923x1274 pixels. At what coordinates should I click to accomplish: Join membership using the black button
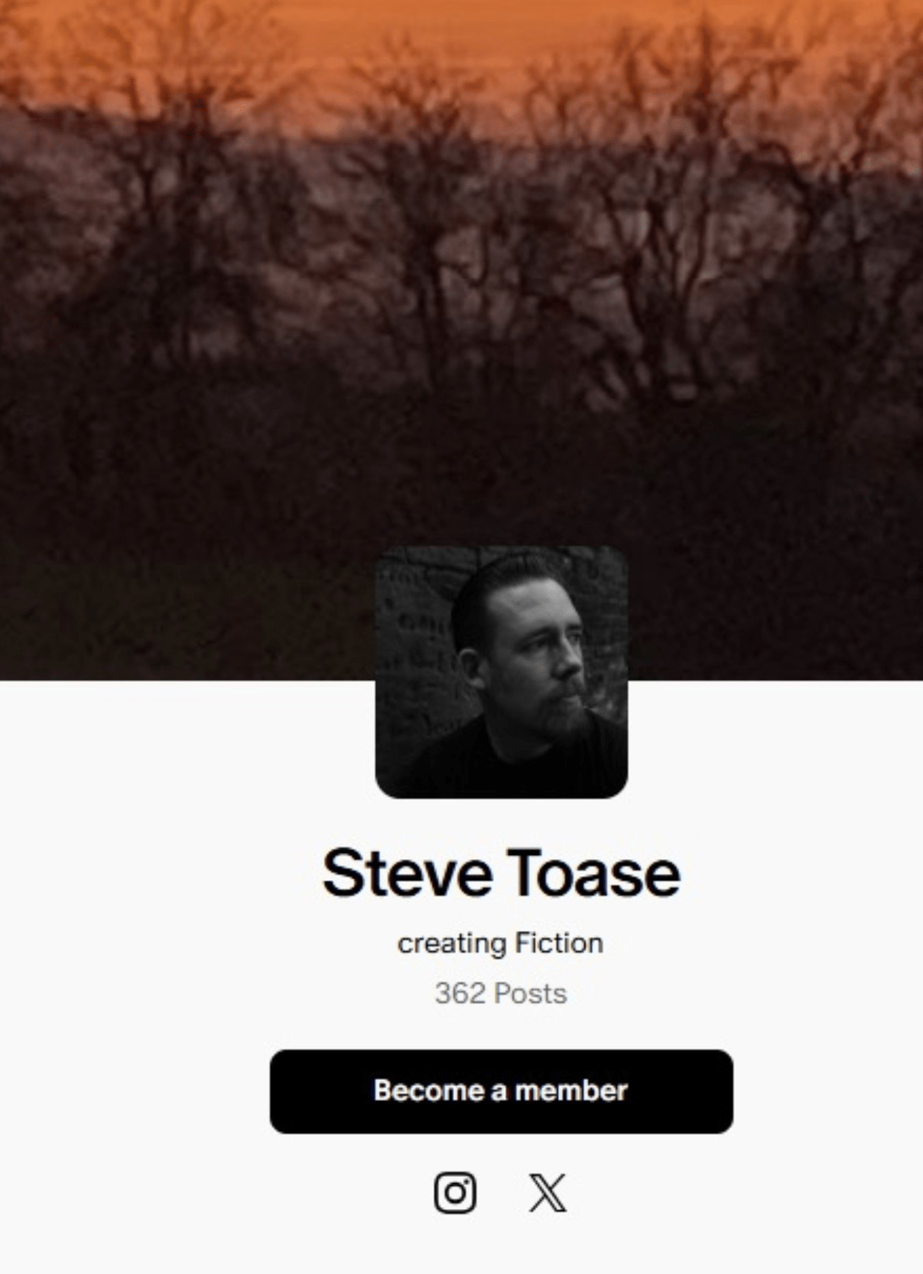[501, 1092]
